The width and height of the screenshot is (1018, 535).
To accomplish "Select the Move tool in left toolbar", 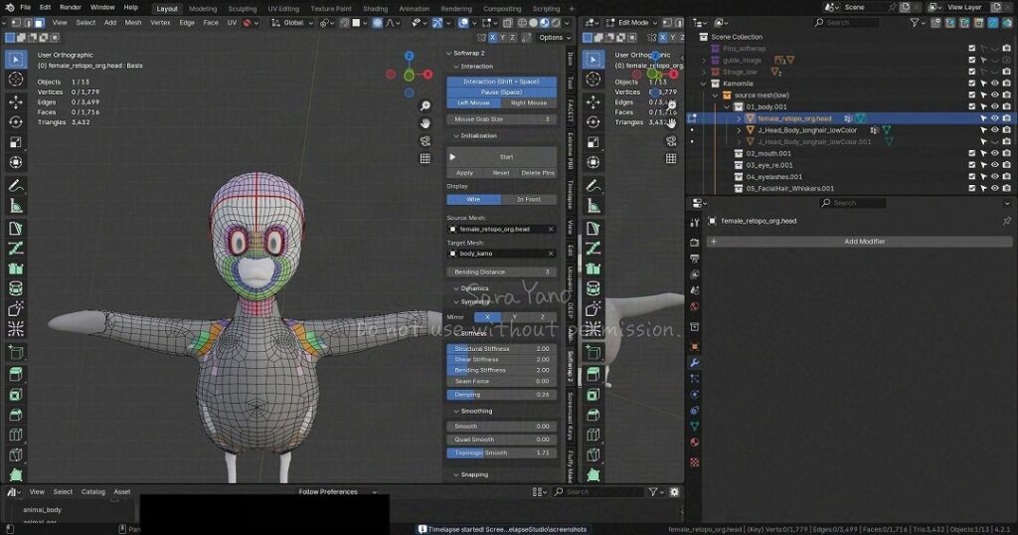I will [16, 101].
